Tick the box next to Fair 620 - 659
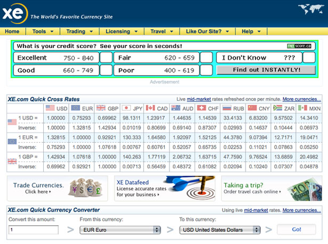Image resolution: width=328 pixels, height=244 pixels. (x=206, y=58)
